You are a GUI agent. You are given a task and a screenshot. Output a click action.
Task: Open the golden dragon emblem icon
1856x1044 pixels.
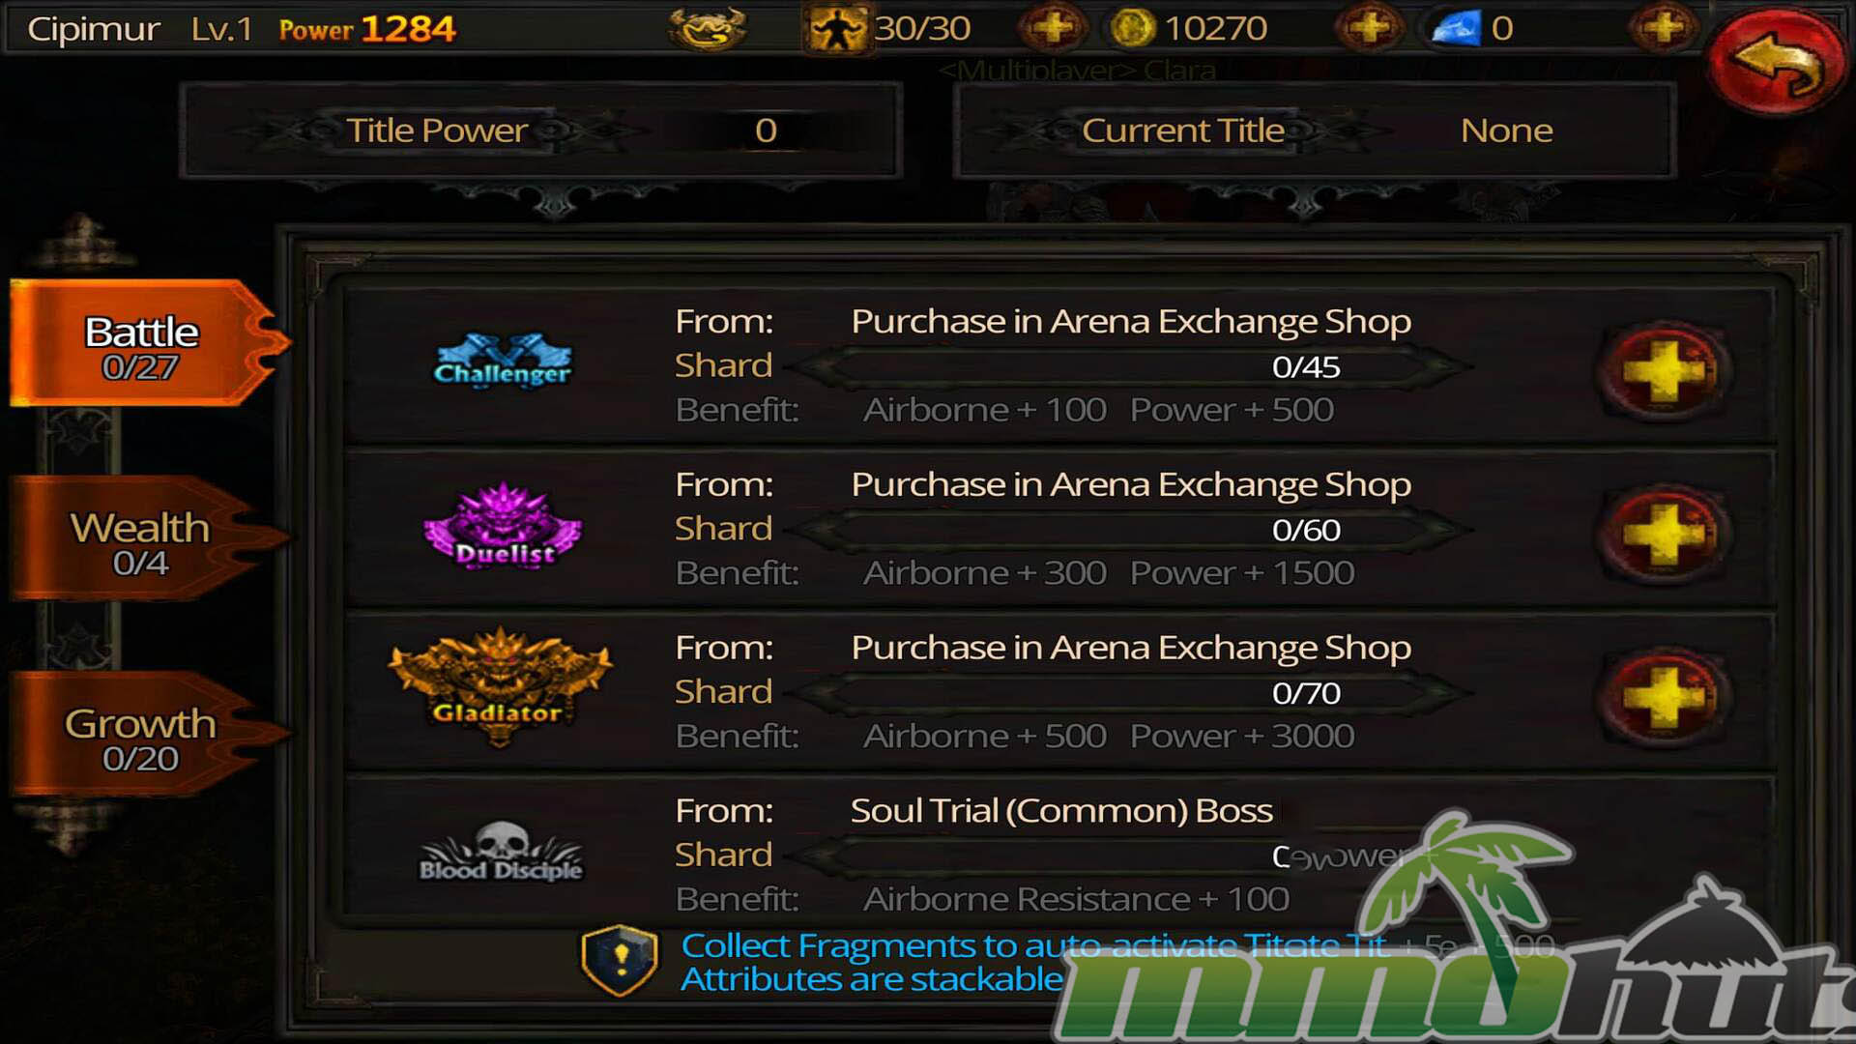point(709,29)
